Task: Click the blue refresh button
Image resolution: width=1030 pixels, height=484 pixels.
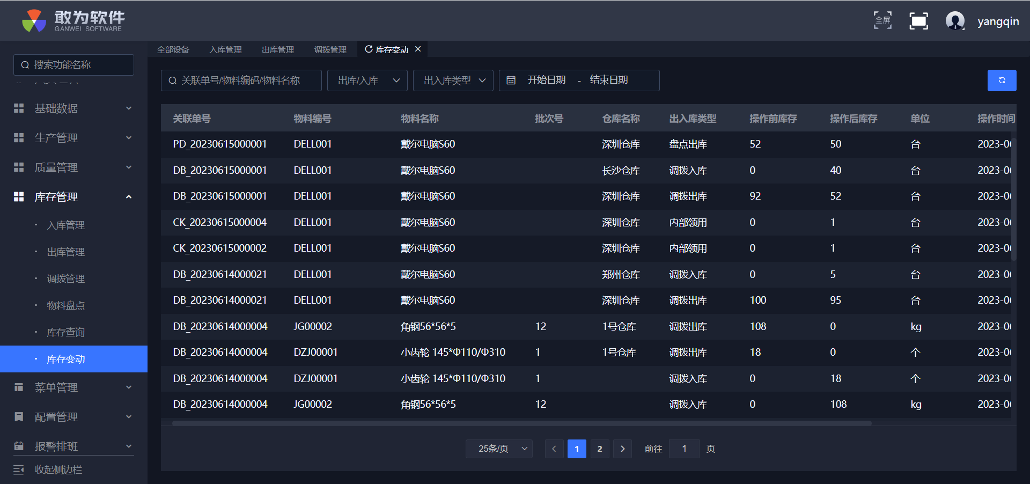Action: 1002,80
